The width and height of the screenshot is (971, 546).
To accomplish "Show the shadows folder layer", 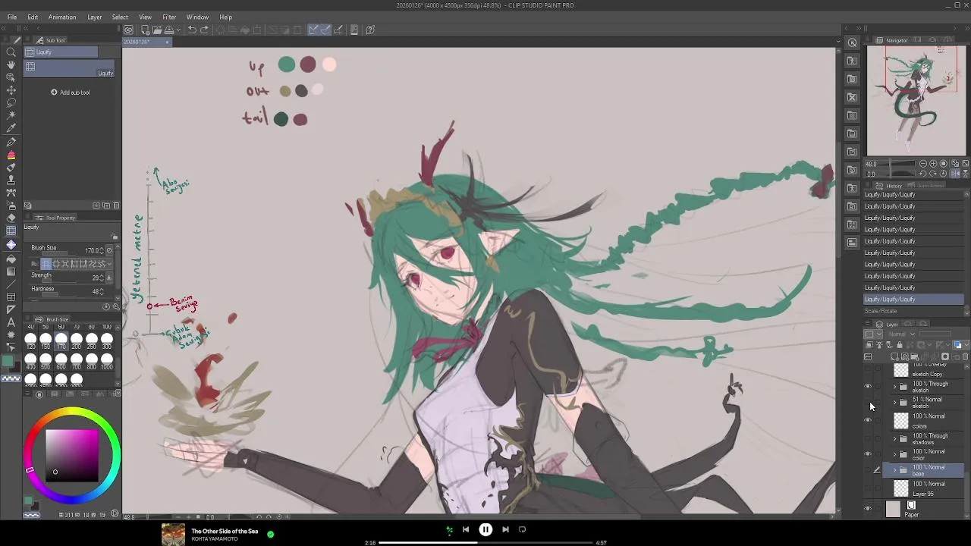I will pos(868,438).
